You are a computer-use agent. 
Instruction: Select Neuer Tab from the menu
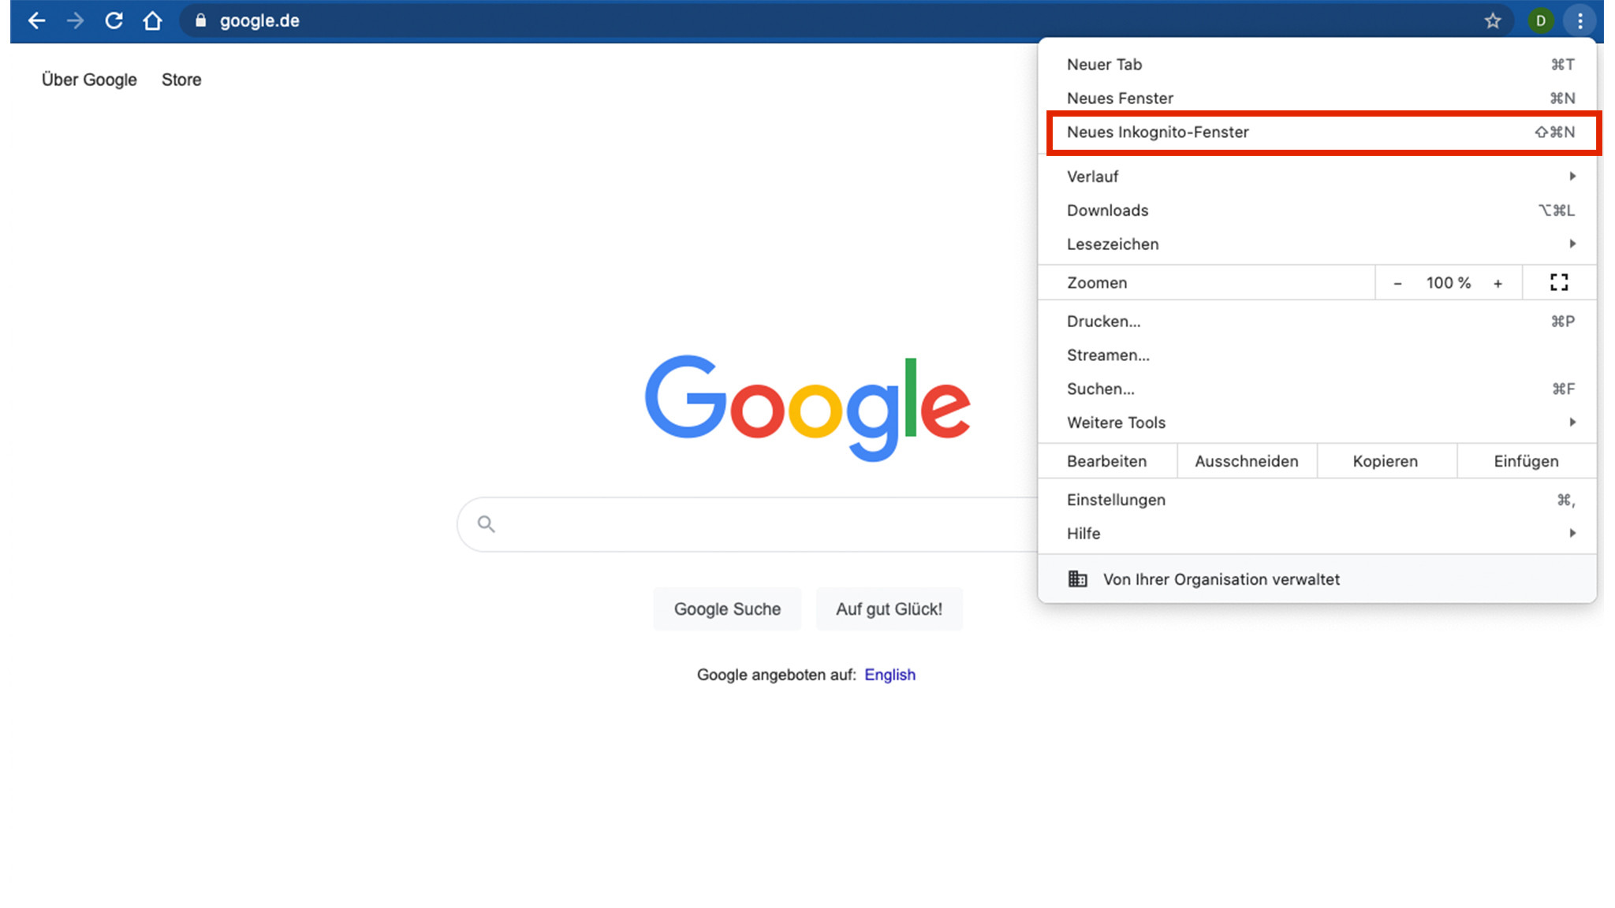(1317, 65)
